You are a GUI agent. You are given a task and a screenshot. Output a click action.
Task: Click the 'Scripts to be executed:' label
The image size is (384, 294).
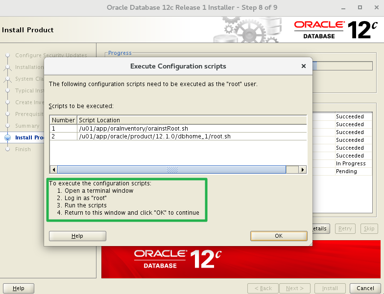[x=81, y=106]
